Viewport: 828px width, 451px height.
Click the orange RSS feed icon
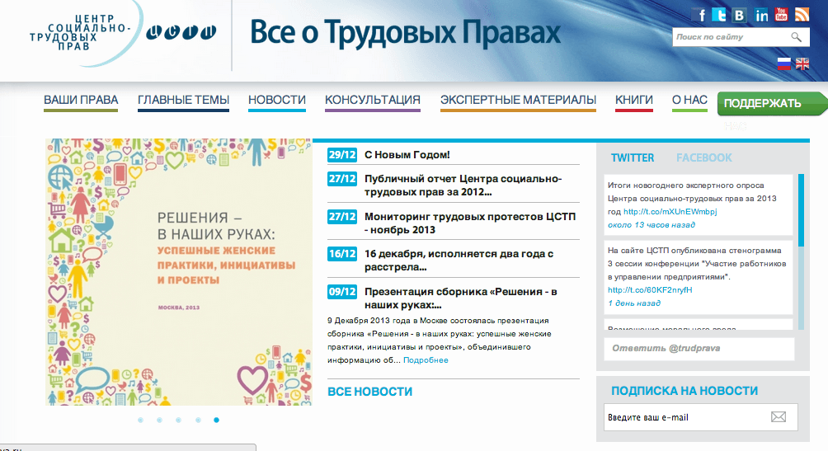point(801,15)
